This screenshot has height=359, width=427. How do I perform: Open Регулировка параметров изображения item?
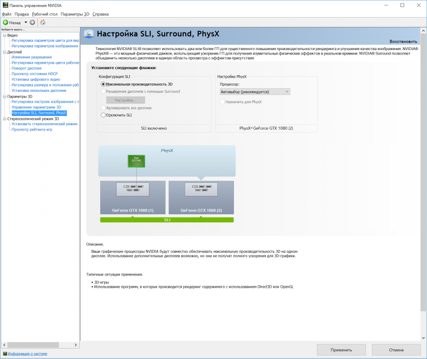(45, 46)
